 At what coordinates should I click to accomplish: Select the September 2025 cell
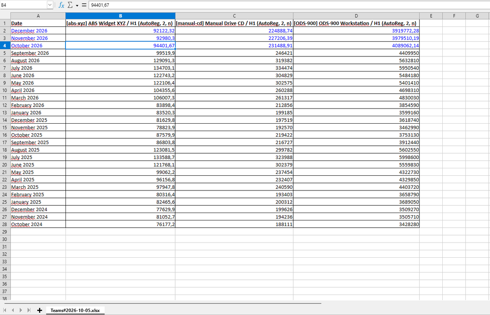(38, 142)
